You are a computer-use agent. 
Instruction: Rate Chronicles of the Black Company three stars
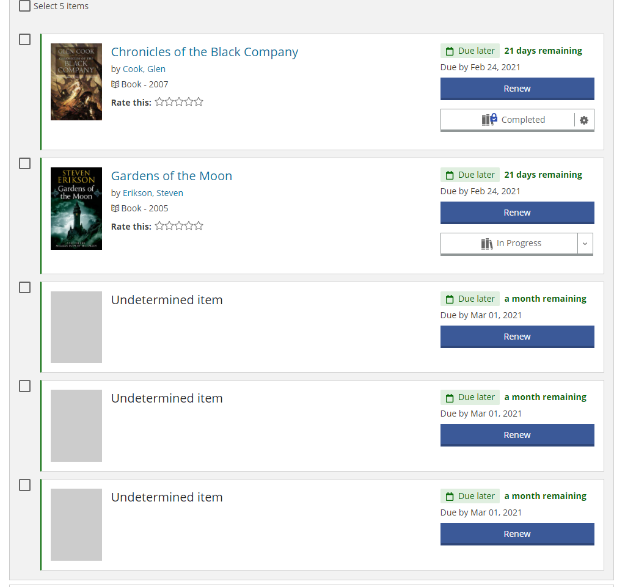pos(179,101)
